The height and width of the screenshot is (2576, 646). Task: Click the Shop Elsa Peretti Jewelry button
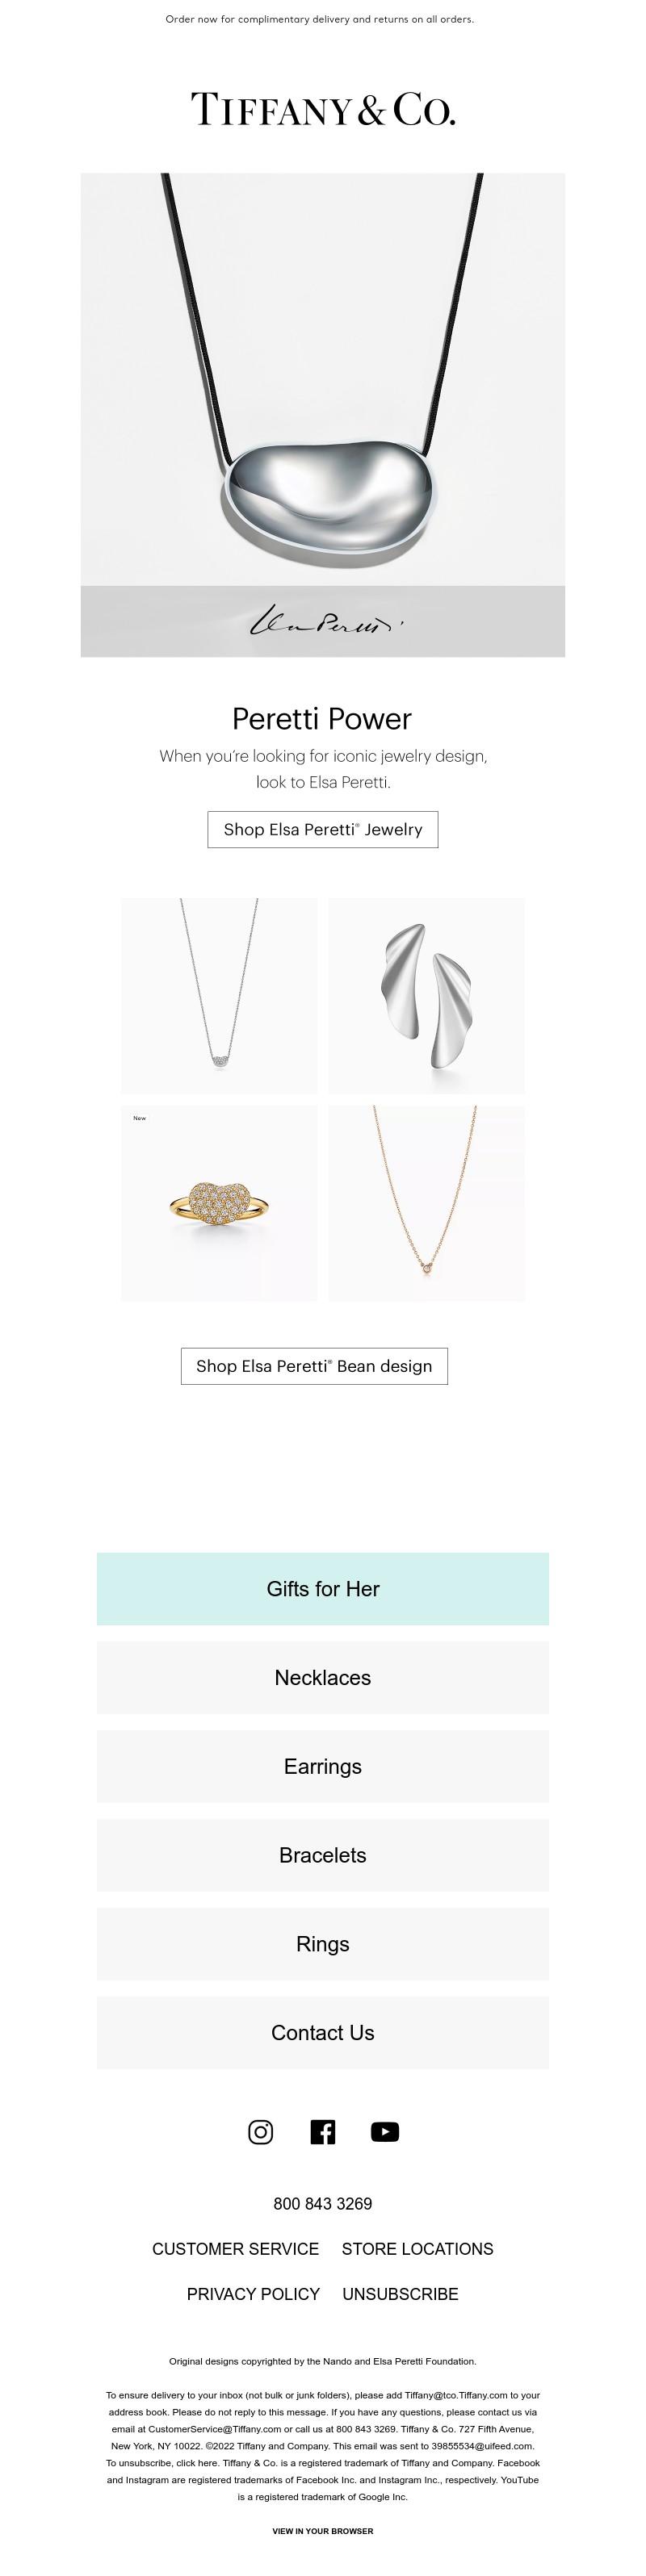pos(323,829)
